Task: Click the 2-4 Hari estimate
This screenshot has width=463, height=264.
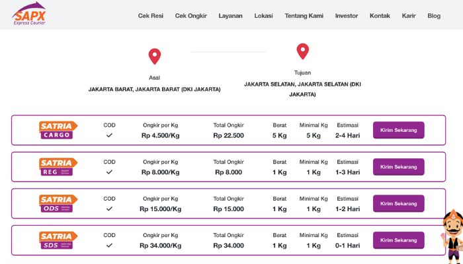Action: coord(347,135)
